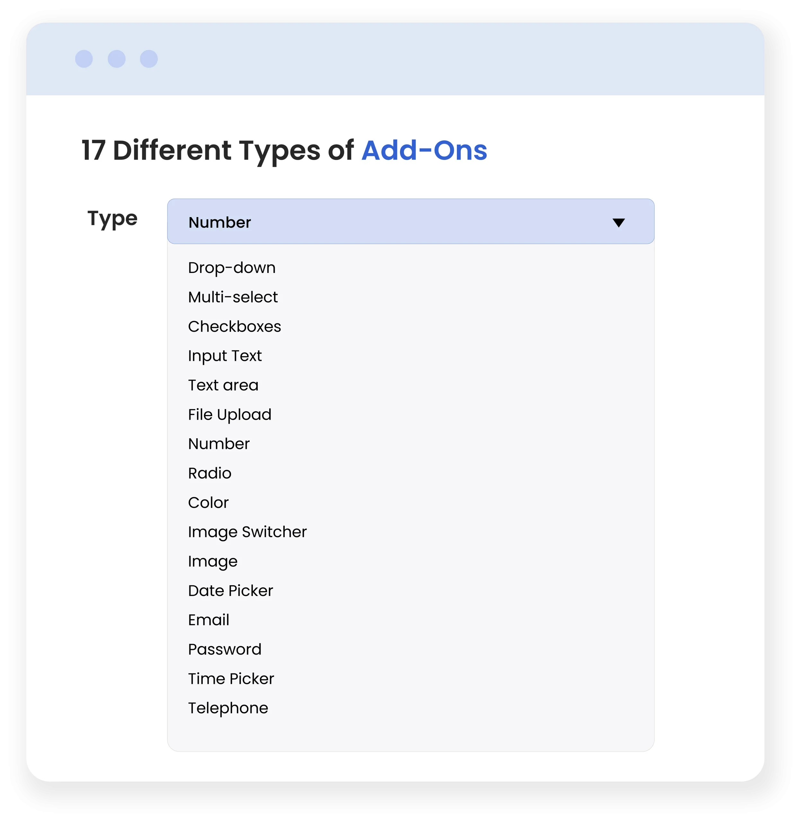Click the first window control dot
Viewport: 801px width, 822px height.
tap(84, 59)
